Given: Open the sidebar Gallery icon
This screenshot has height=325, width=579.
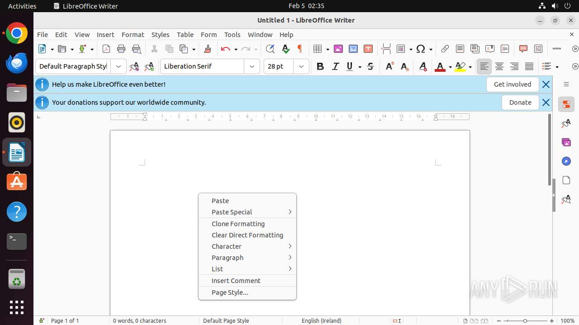Looking at the screenshot, I should click(566, 142).
